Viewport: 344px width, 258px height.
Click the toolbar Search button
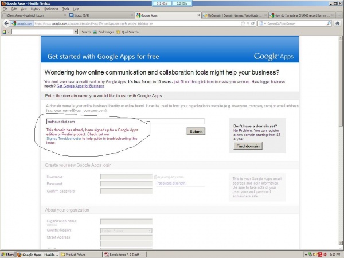pyautogui.click(x=86, y=32)
